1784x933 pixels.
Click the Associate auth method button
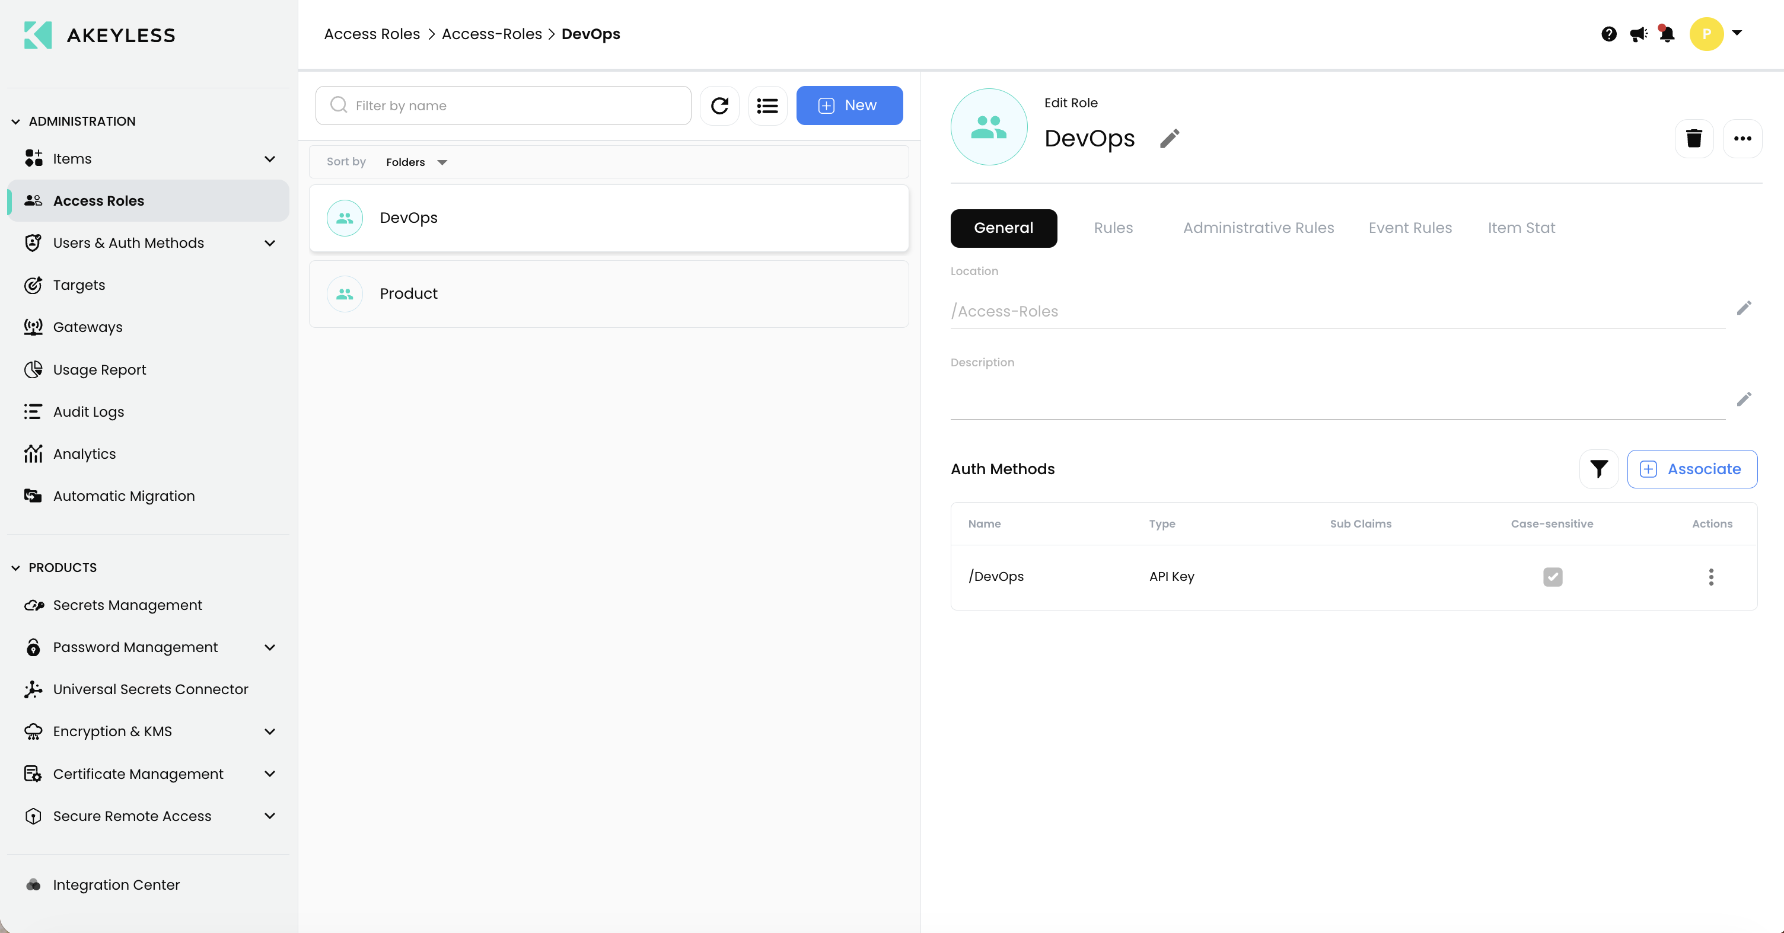[x=1691, y=469]
